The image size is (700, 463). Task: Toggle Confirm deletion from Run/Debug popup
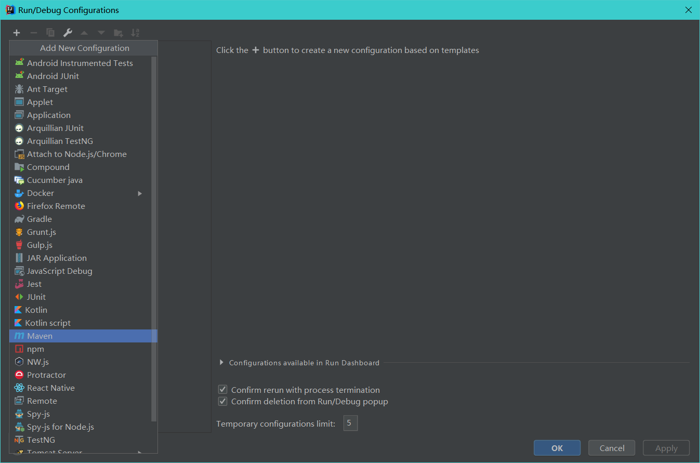coord(223,401)
